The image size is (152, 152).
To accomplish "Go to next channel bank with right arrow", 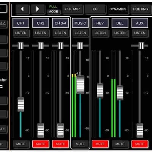I will 38,9.
